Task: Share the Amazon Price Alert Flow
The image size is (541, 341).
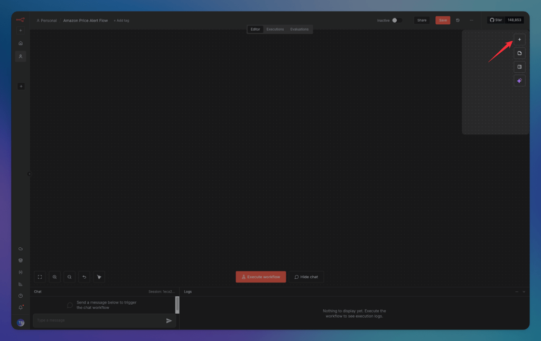Action: coord(422,20)
